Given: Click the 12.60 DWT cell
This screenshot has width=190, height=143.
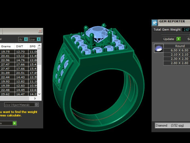Looking at the screenshot, I should tap(21, 86).
